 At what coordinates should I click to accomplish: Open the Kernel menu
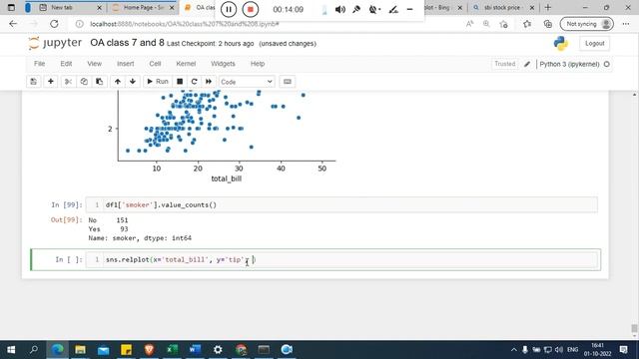(186, 64)
